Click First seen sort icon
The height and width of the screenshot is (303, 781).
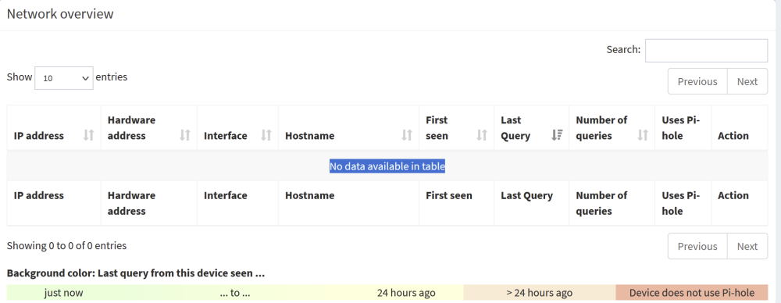pyautogui.click(x=482, y=135)
